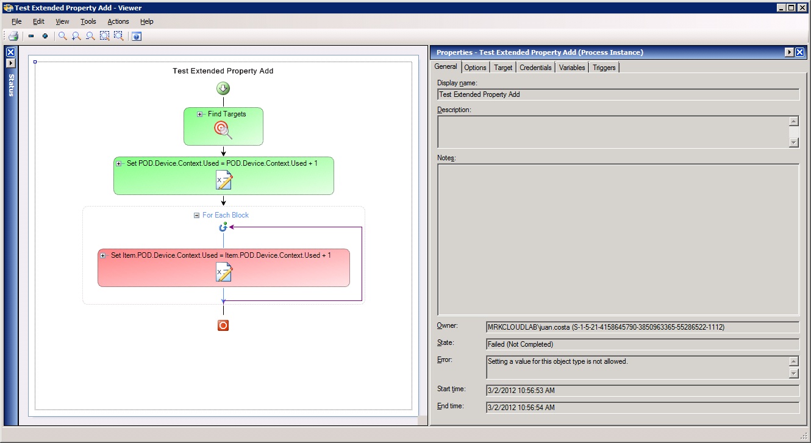811x443 pixels.
Task: Expand the Set POD.Device.Context.Used activity
Action: 119,163
